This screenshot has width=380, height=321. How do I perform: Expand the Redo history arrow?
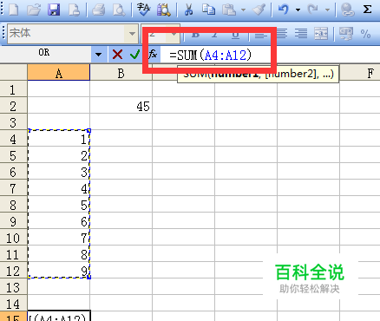[327, 10]
